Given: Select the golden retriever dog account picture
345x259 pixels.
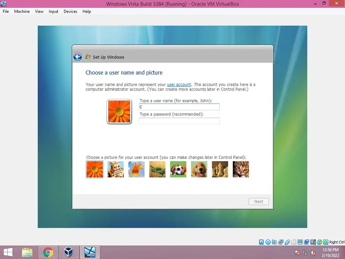Looking at the screenshot, I should click(x=199, y=169).
